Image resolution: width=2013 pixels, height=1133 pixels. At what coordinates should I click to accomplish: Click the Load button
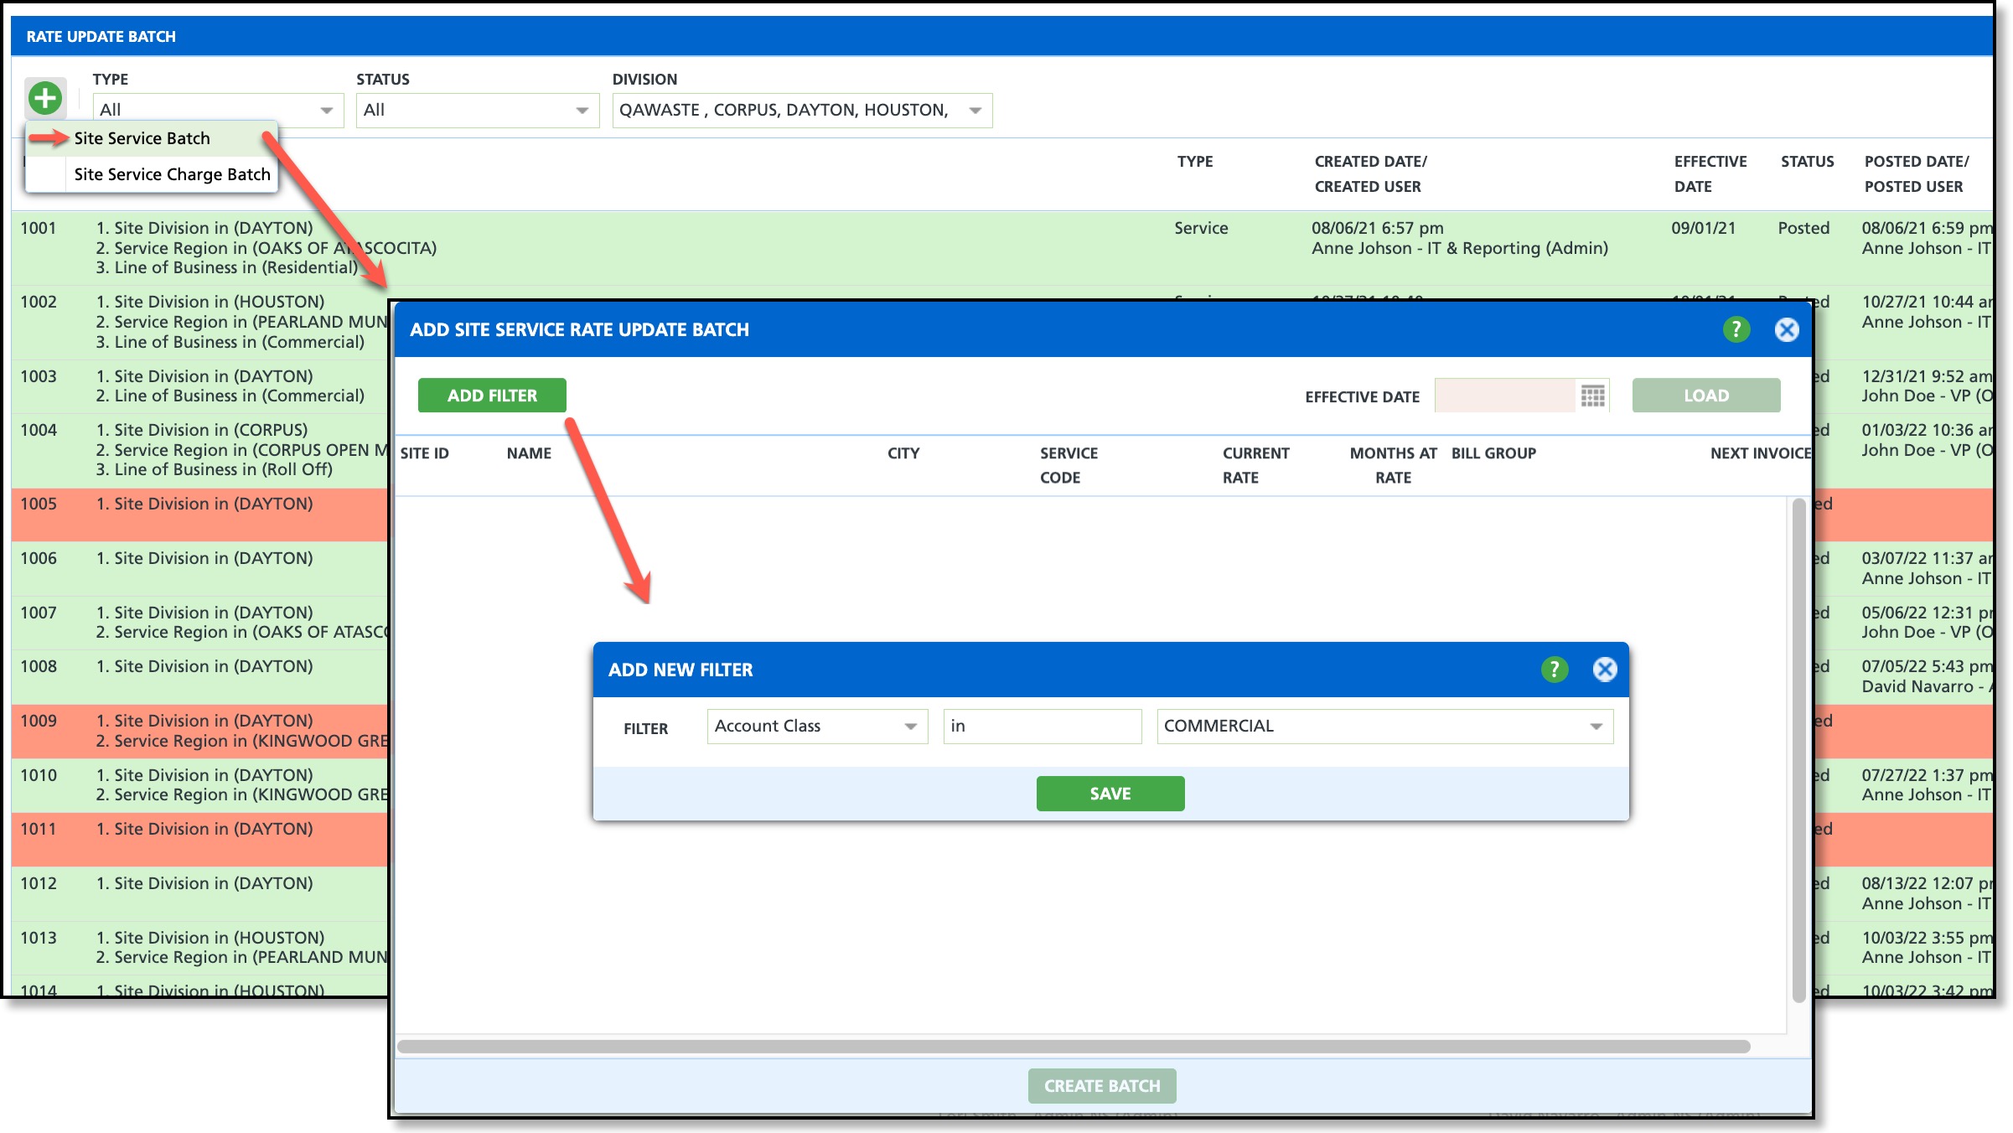pyautogui.click(x=1705, y=396)
